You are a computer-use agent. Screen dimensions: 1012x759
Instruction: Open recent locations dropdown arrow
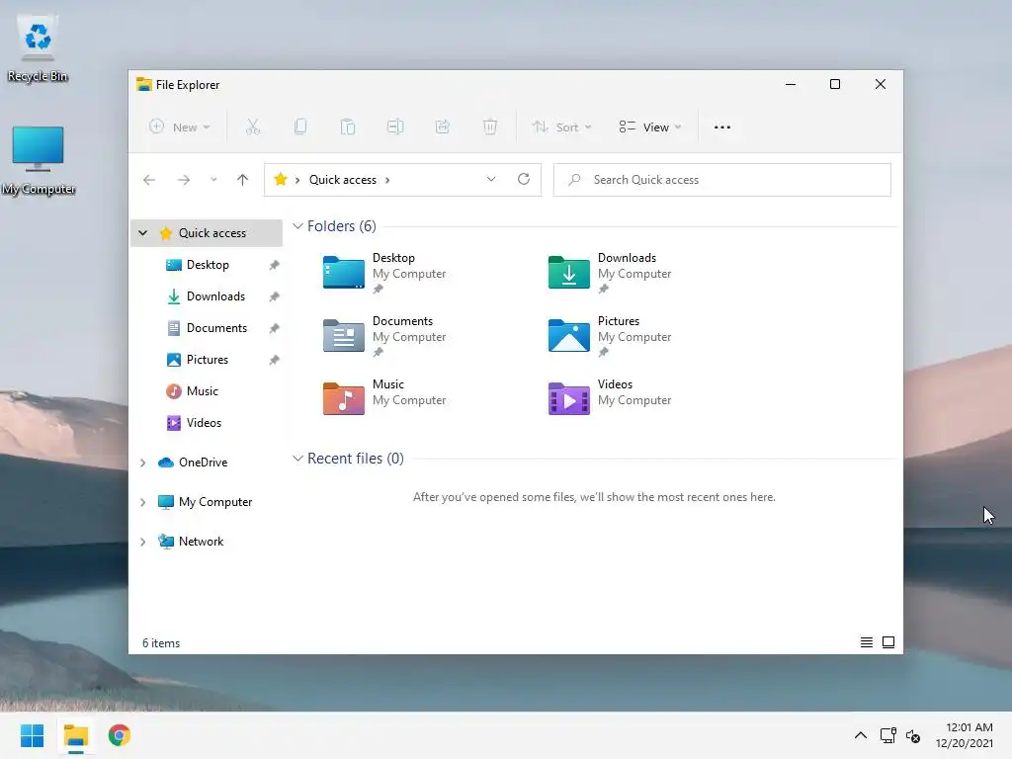pos(213,180)
